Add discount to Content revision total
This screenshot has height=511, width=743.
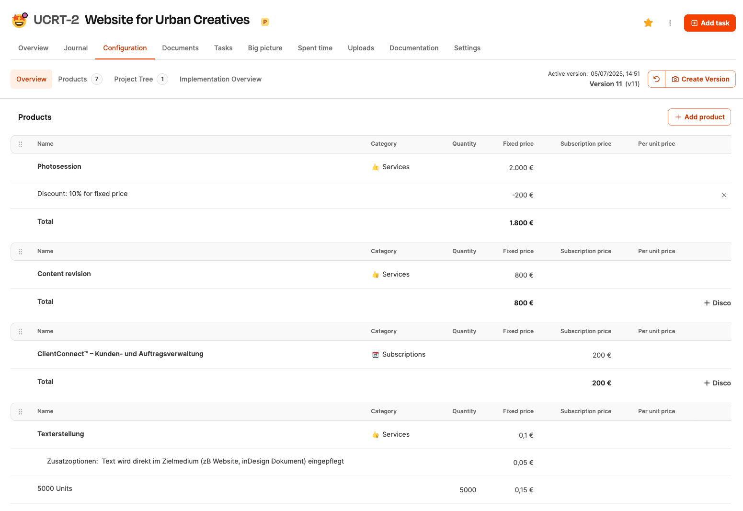717,303
